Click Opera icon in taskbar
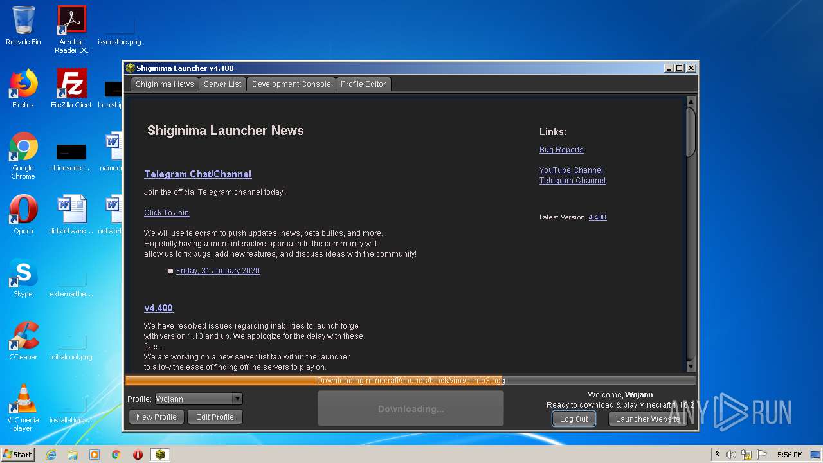The width and height of the screenshot is (823, 463). pos(138,455)
